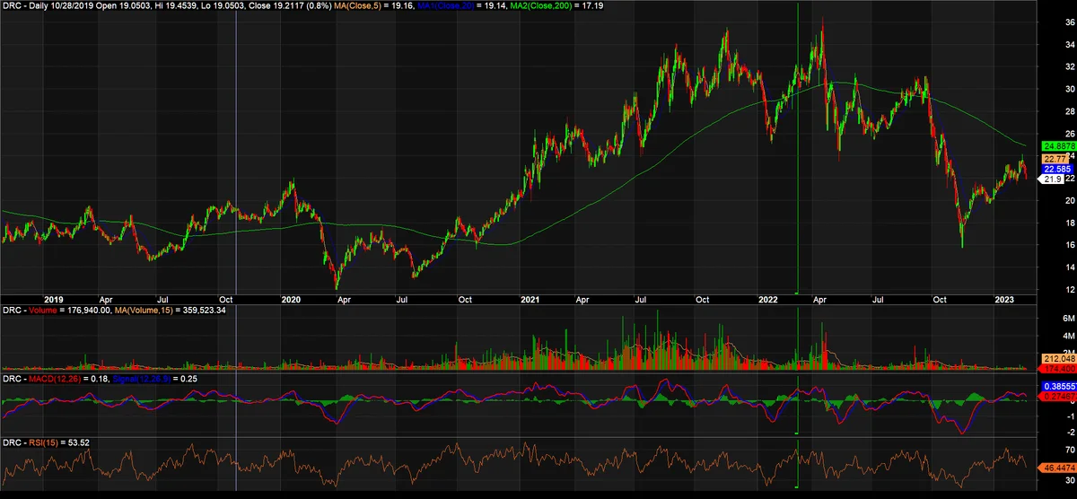The height and width of the screenshot is (499, 1077).
Task: Click the white 21.9 last price tag
Action: (x=1051, y=179)
